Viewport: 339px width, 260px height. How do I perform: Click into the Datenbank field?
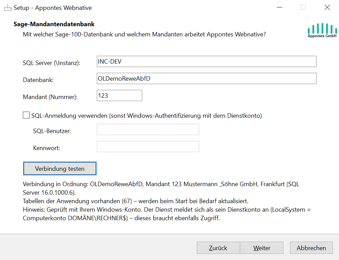[x=206, y=79]
